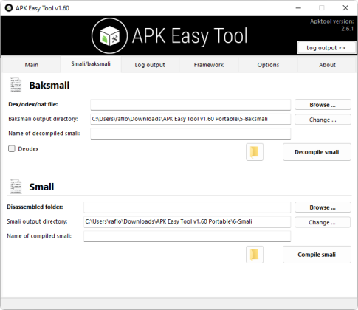Click the Smali section document icon
The height and width of the screenshot is (310, 358).
tap(16, 187)
